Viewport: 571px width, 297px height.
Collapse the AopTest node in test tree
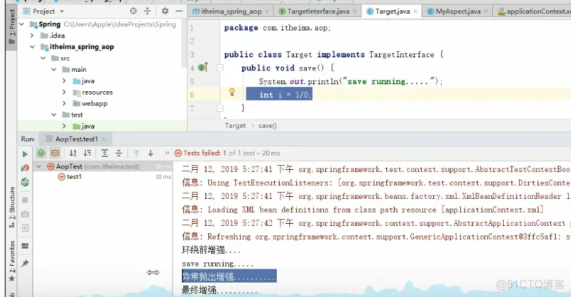click(39, 166)
